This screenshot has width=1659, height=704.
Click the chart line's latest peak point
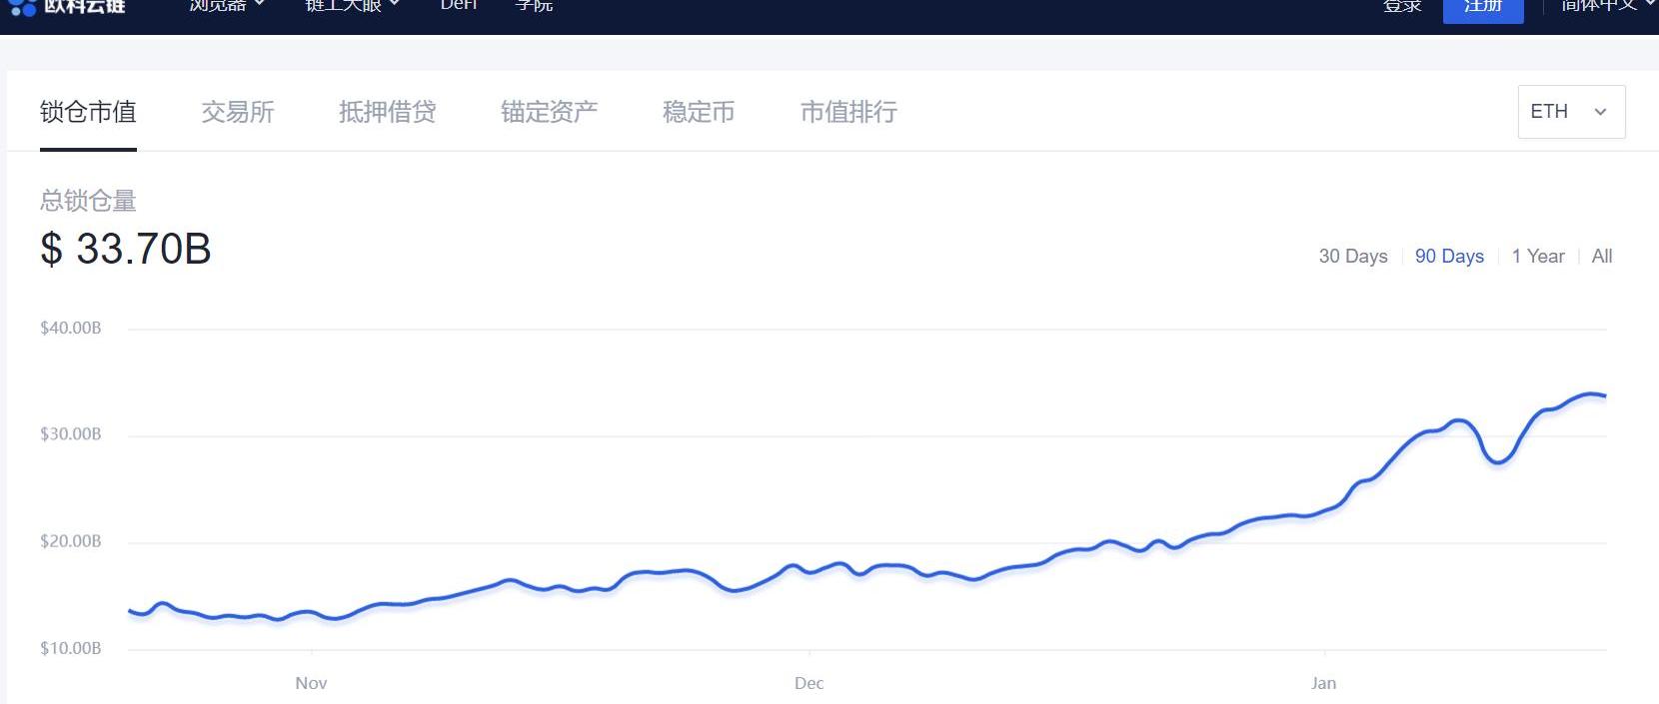tap(1590, 394)
